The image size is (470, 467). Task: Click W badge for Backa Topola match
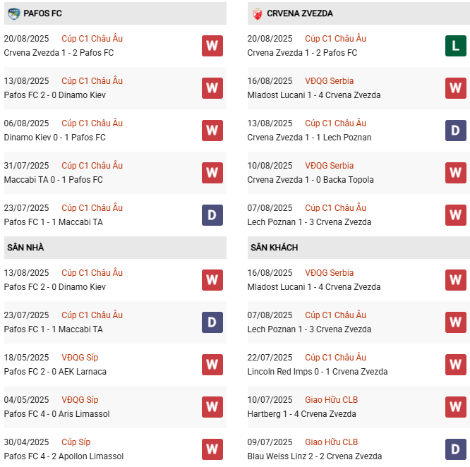pos(455,173)
